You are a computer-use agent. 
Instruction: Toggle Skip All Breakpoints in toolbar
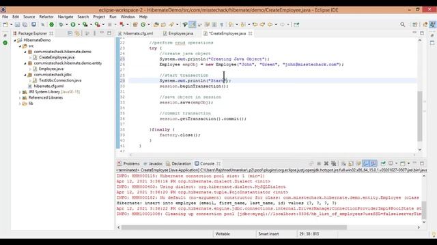(x=42, y=24)
